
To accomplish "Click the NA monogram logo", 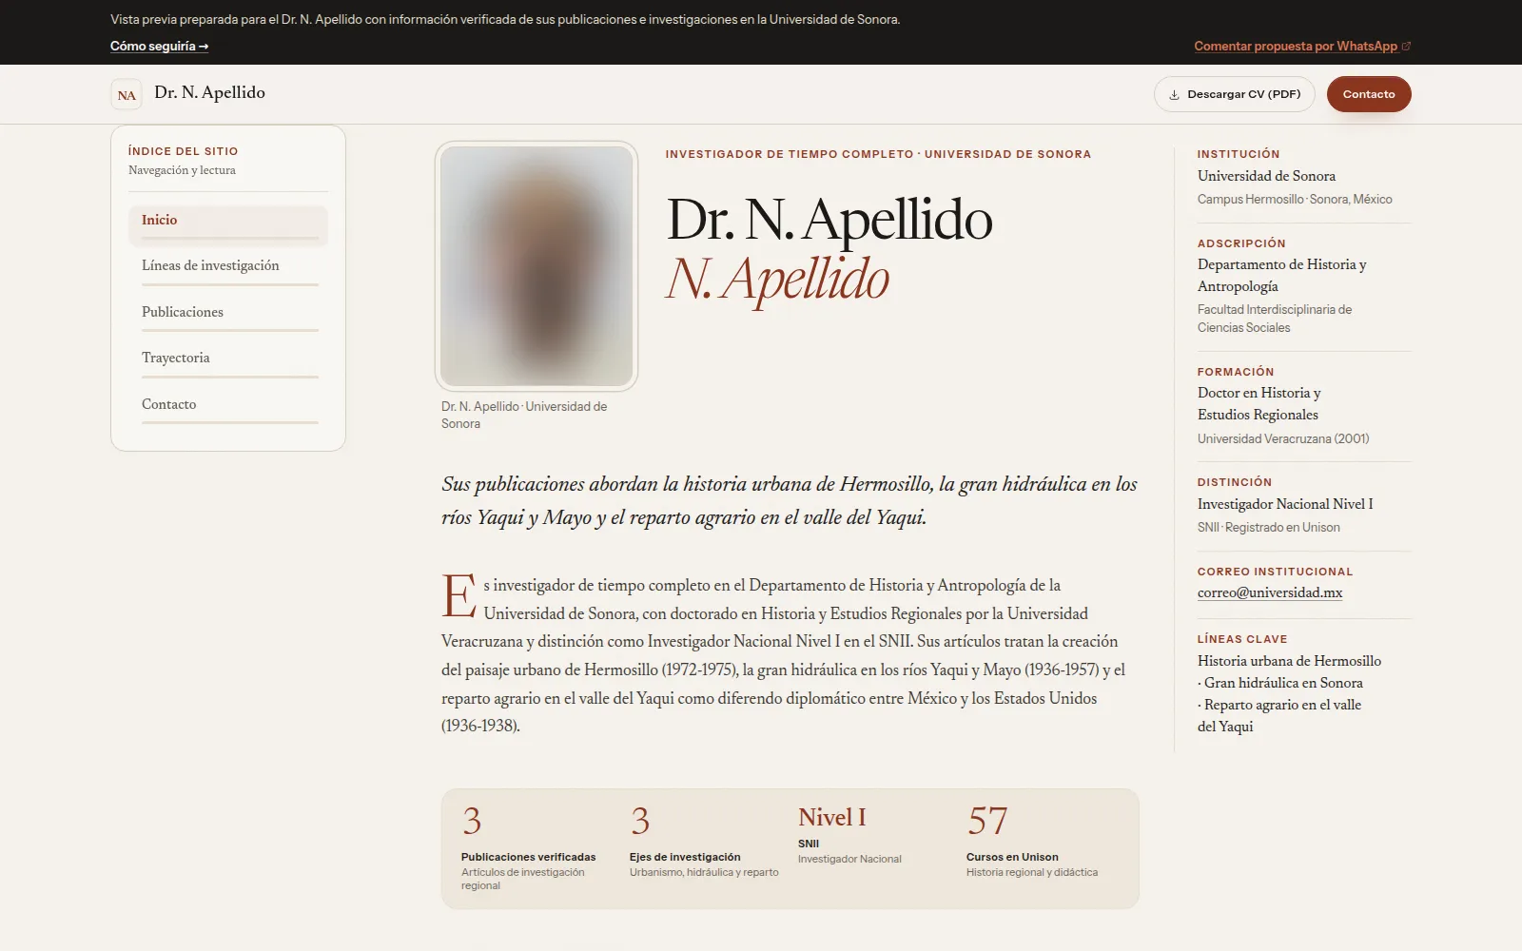I will (x=127, y=95).
